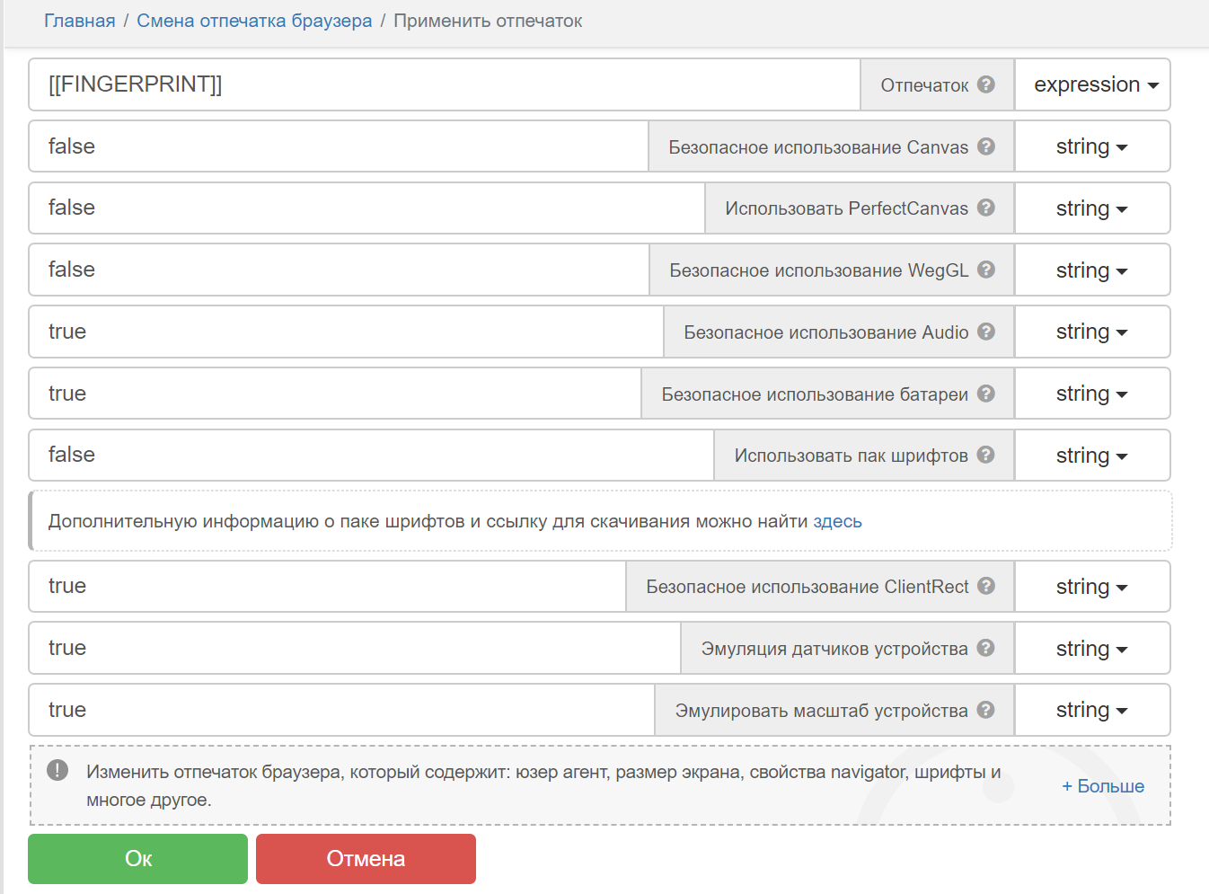Click help icon for Использовать пак шрифтов
Viewport: 1209px width, 894px height.
click(x=985, y=455)
